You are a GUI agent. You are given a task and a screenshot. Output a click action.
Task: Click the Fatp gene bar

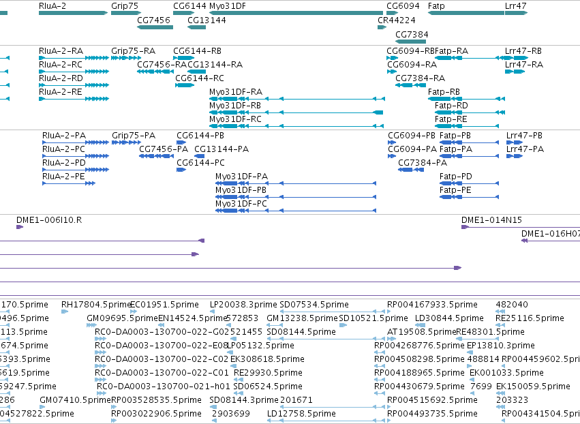tap(466, 13)
